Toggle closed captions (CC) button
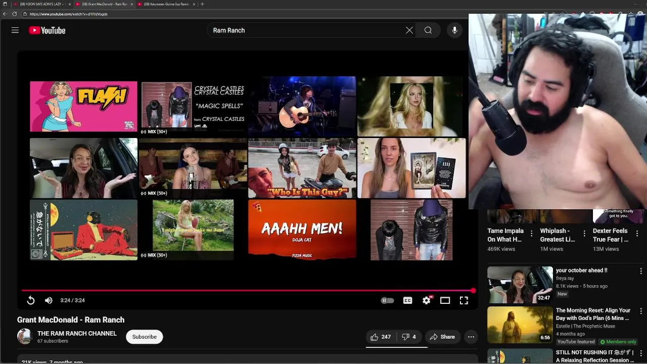The width and height of the screenshot is (647, 364). click(407, 300)
